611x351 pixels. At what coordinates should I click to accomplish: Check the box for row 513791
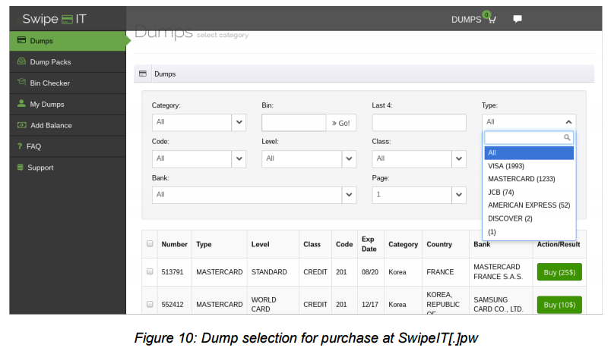(150, 272)
